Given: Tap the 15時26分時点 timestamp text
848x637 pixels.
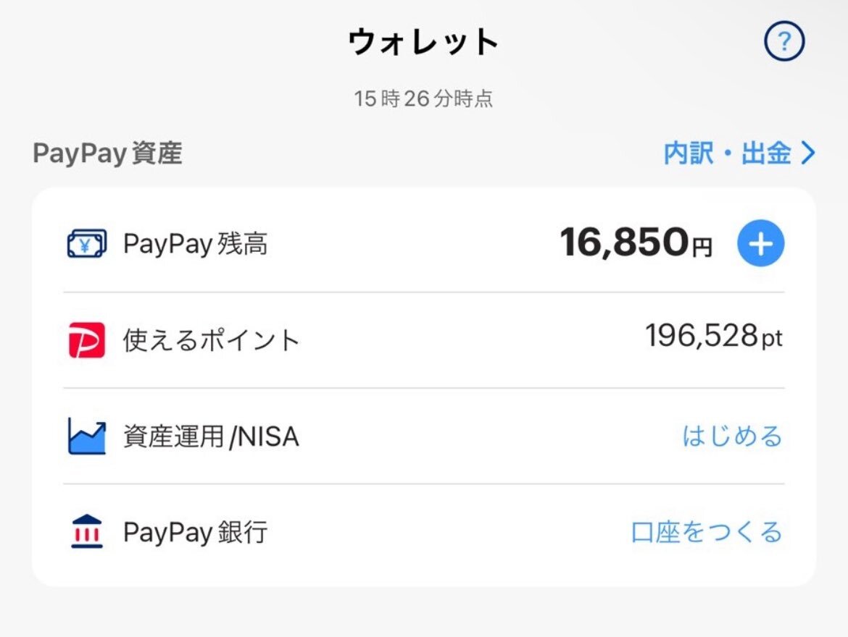Looking at the screenshot, I should tap(423, 99).
